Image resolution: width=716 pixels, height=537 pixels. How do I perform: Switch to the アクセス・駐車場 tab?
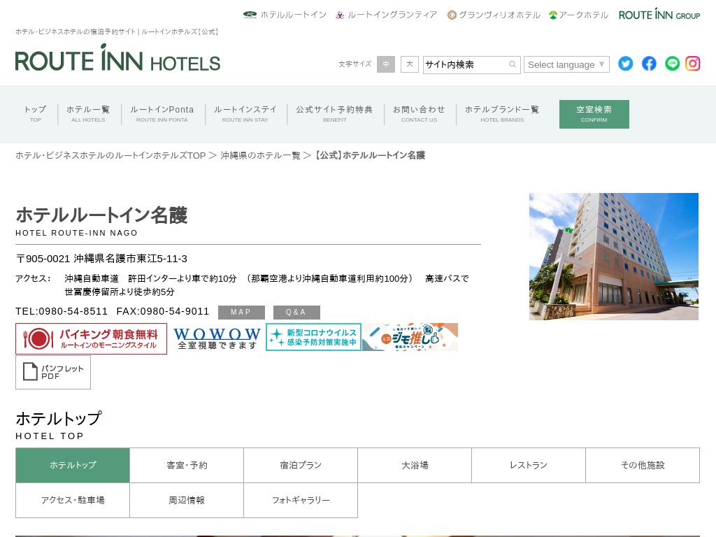coord(73,500)
